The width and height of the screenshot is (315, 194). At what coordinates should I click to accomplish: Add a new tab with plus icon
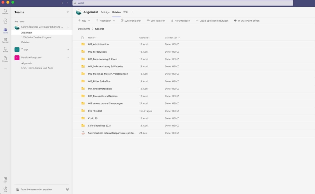[132, 12]
